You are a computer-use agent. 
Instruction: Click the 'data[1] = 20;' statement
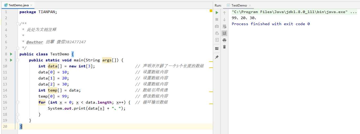(x=54, y=78)
